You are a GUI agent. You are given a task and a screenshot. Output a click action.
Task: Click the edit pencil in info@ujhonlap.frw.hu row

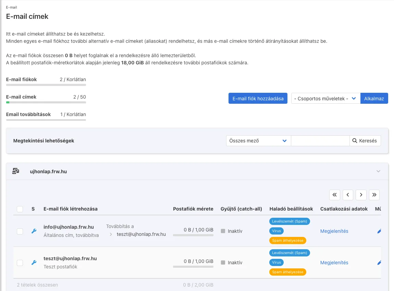coord(379,231)
